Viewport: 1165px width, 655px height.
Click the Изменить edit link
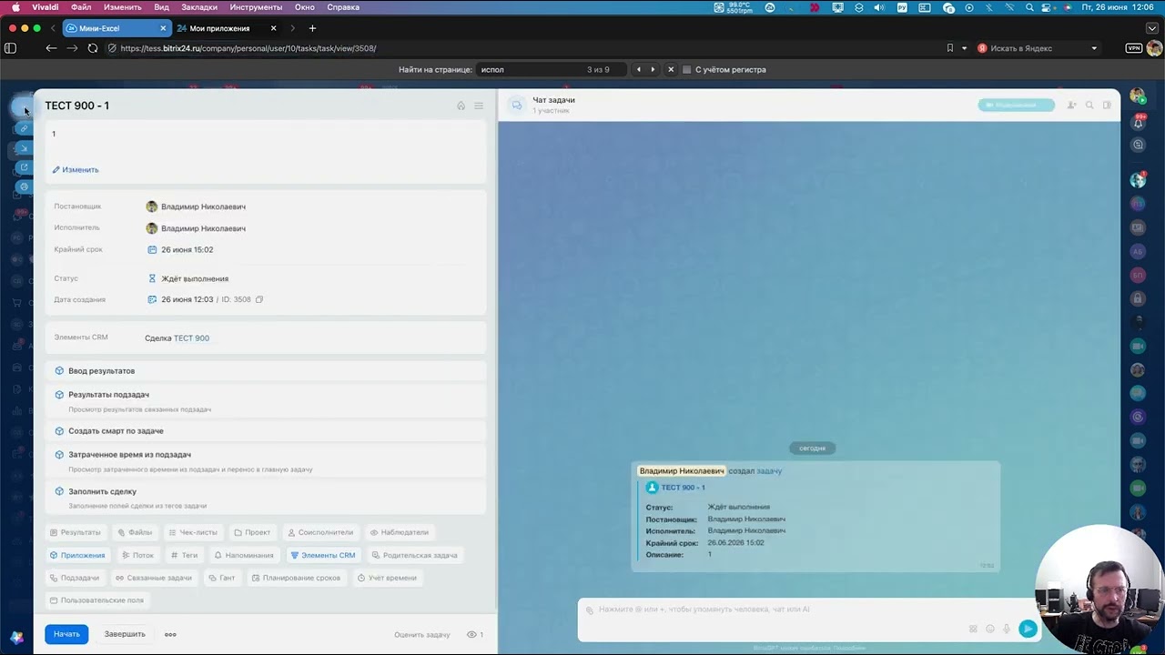pos(76,170)
